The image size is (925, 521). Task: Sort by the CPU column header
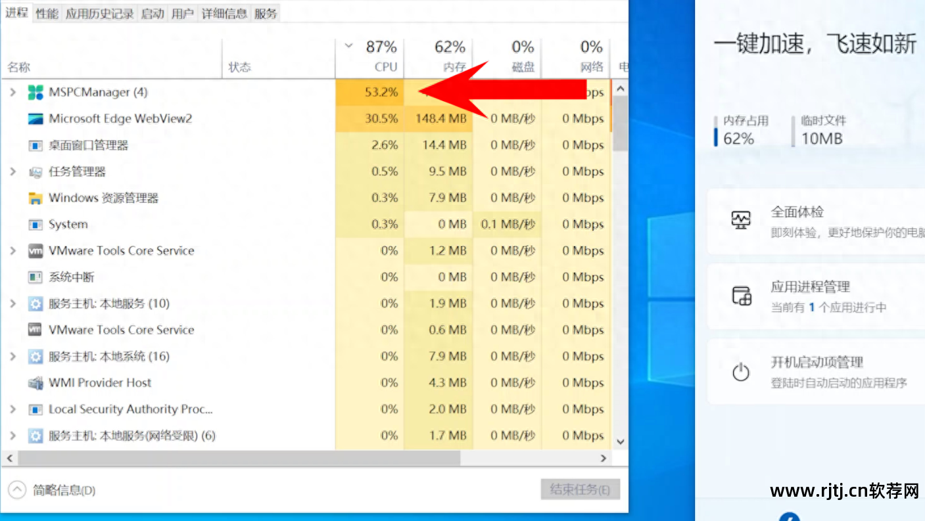pos(369,58)
